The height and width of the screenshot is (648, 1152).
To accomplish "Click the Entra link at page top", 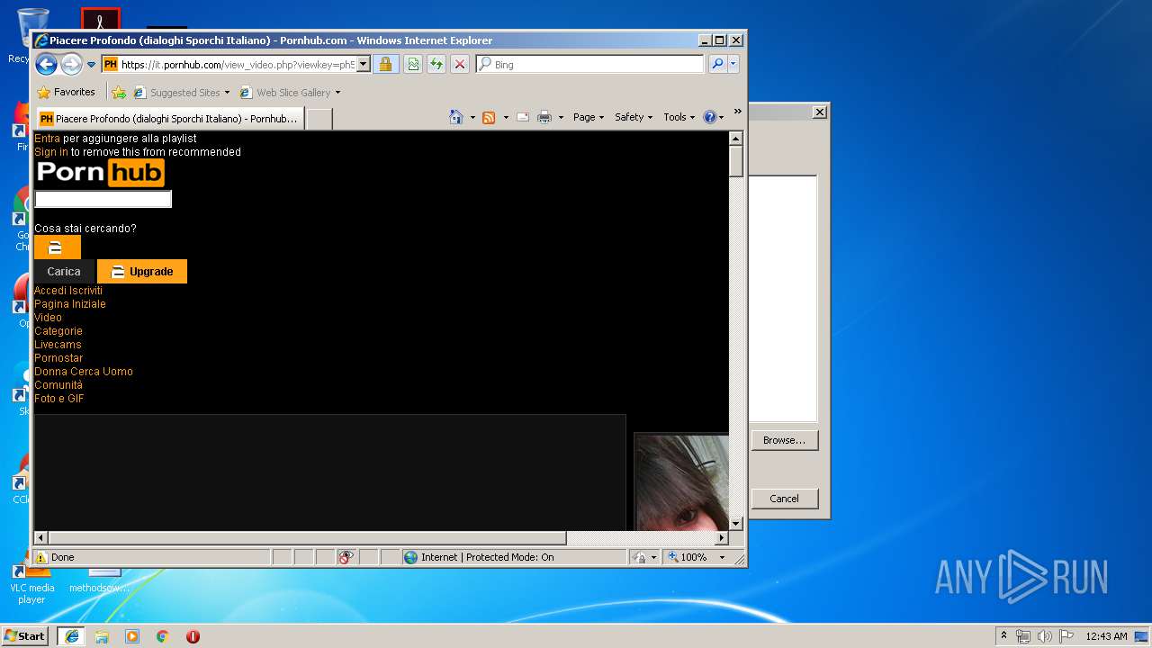I will (x=47, y=139).
